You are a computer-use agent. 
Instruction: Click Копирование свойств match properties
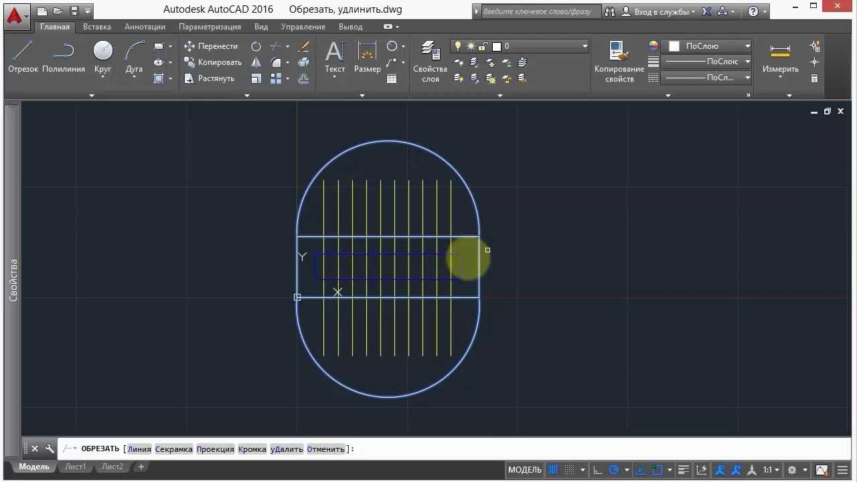point(619,62)
